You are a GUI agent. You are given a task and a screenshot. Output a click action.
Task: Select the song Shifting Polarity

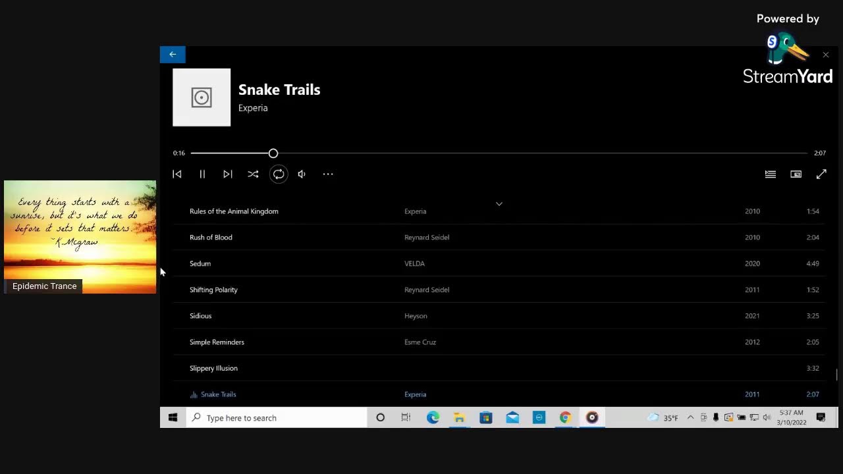(x=499, y=290)
